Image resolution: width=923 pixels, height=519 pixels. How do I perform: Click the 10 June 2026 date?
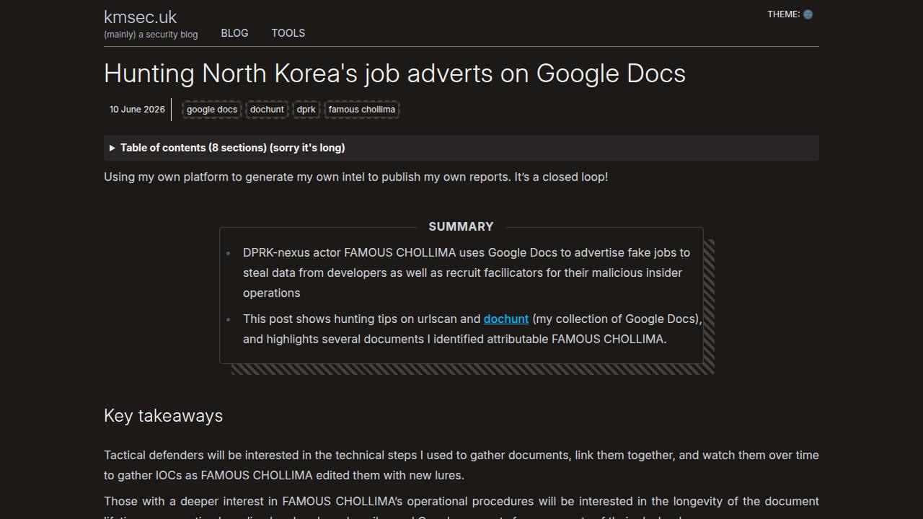point(137,110)
